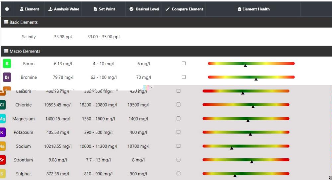Click the Magnesium Mg element badge

click(x=2, y=119)
